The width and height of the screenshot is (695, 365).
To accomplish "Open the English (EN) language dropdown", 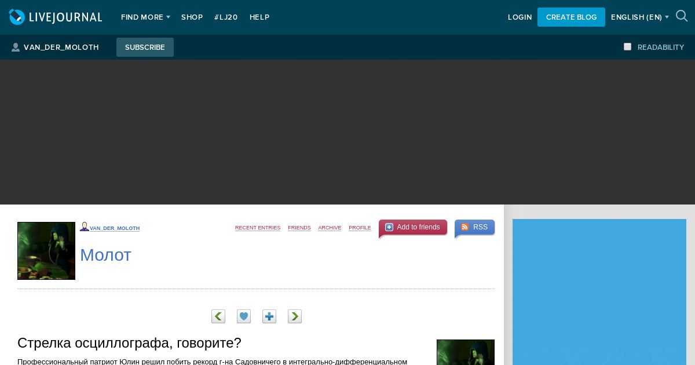I will pyautogui.click(x=639, y=17).
